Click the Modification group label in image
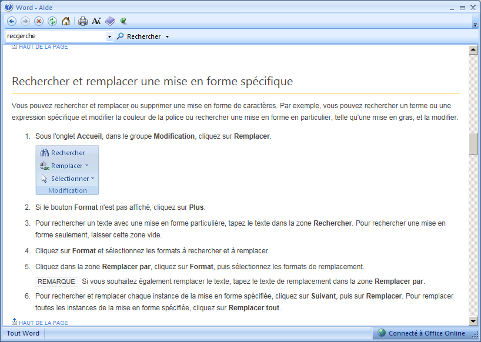Image resolution: width=481 pixels, height=342 pixels. (68, 190)
